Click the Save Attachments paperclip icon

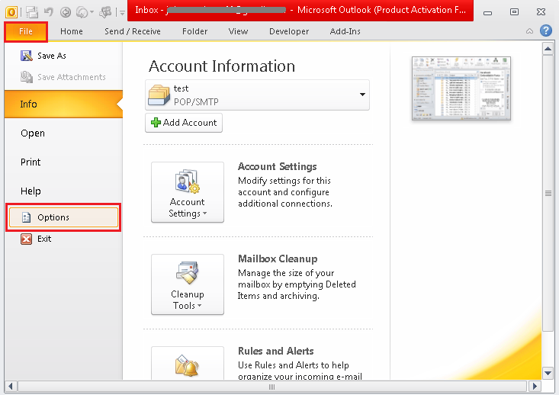(27, 77)
